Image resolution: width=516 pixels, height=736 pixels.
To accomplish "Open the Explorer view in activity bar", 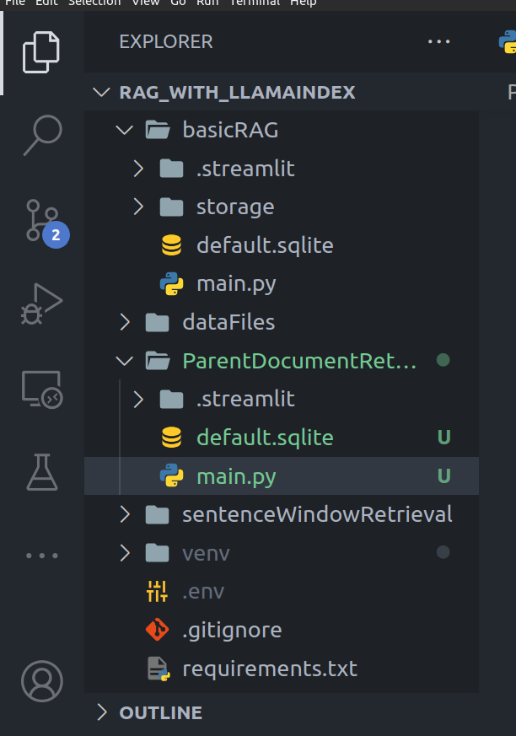I will pos(41,51).
